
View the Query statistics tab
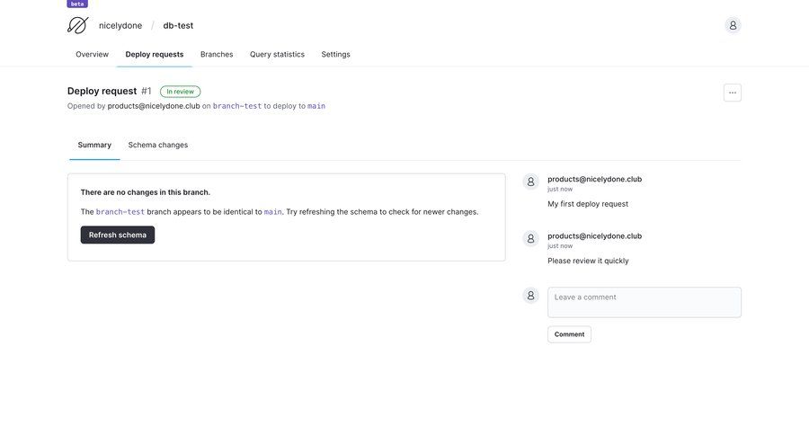tap(277, 55)
